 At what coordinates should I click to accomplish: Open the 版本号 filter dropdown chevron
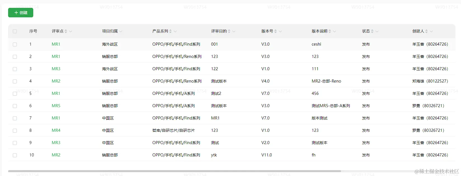280,31
